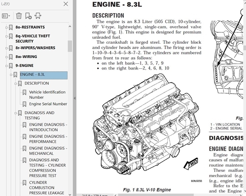The image size is (246, 196).
Task: Collapse the ENGINE - 8.3L node
Action: tap(11, 74)
